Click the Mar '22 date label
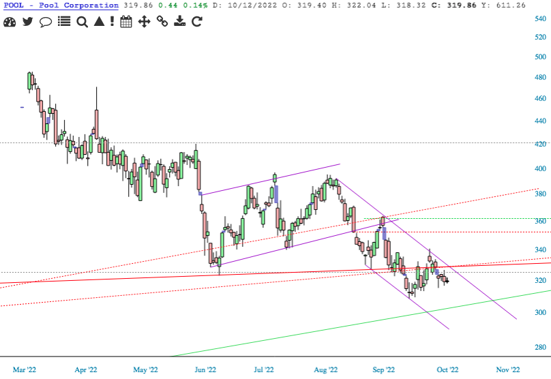Viewport: 551px width, 379px height. point(25,369)
